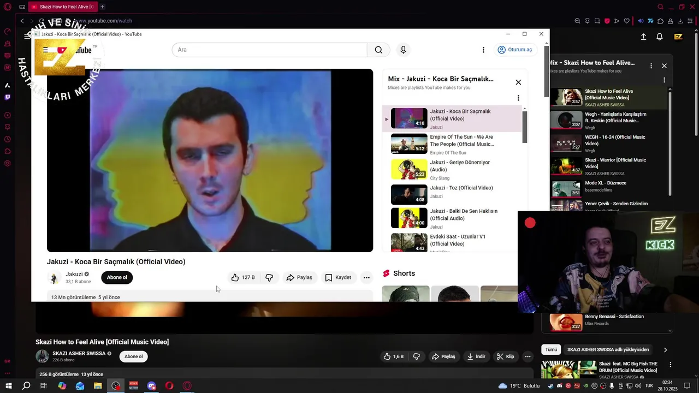699x393 pixels.
Task: Select Jakuzi - Belki De Sen Haklısın item
Action: 452,218
